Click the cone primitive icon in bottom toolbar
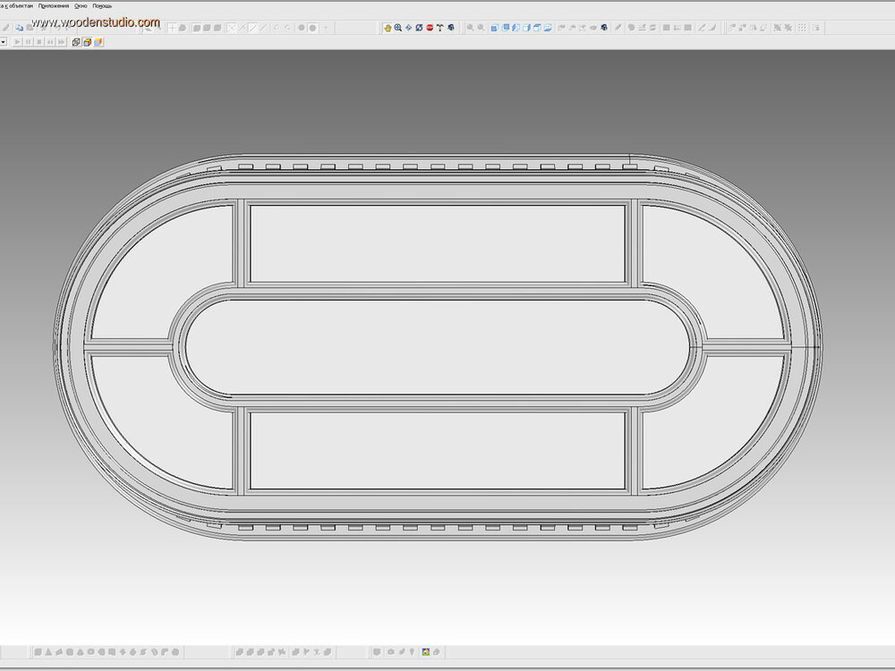Image resolution: width=895 pixels, height=671 pixels. 48,651
